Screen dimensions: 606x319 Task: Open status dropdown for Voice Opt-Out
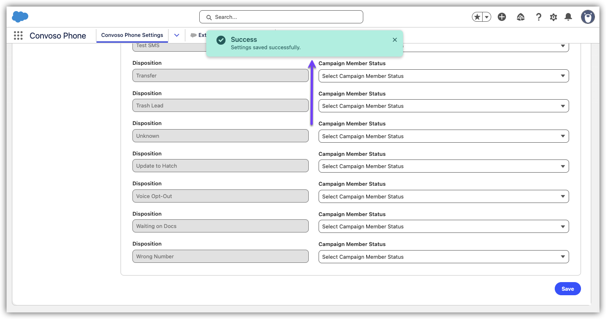tap(443, 196)
